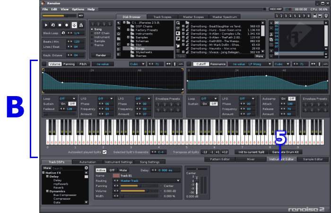Click Init to current Split button
This screenshot has height=213, width=331.
point(252,152)
